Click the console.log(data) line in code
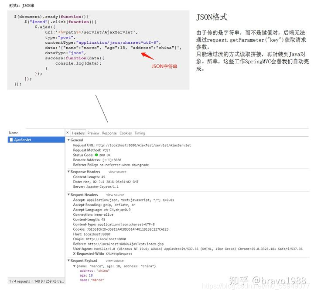 [78, 63]
